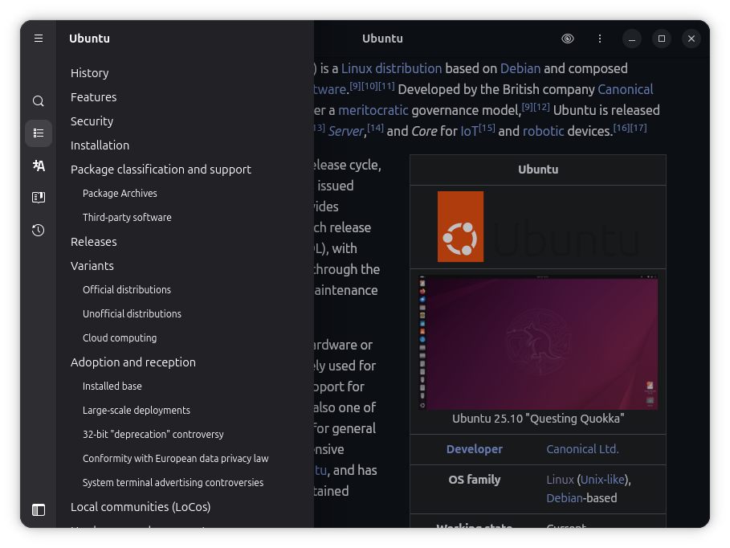Select the table of contents icon
The image size is (730, 548).
(x=39, y=133)
